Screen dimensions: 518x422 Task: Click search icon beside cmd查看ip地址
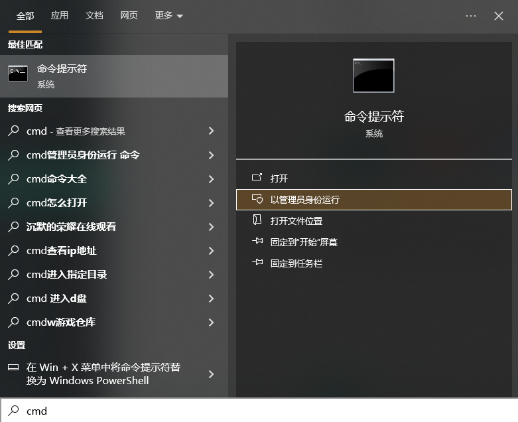click(x=13, y=250)
